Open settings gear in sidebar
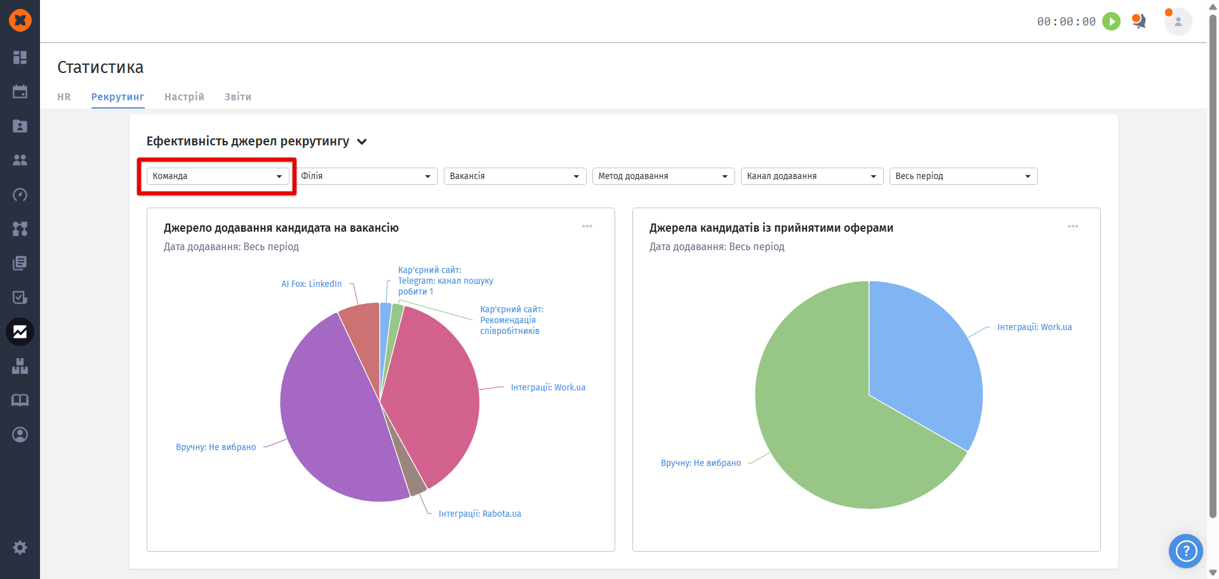 click(20, 547)
